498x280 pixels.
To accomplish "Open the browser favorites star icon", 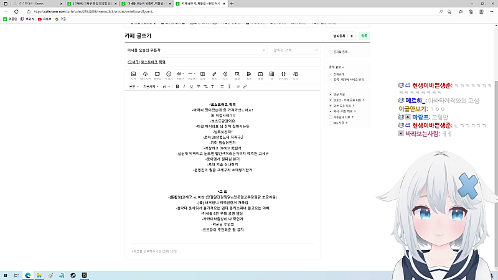I will pyautogui.click(x=461, y=12).
